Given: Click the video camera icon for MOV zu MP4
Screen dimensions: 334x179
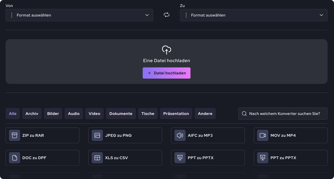Looking at the screenshot, I should pyautogui.click(x=263, y=135).
